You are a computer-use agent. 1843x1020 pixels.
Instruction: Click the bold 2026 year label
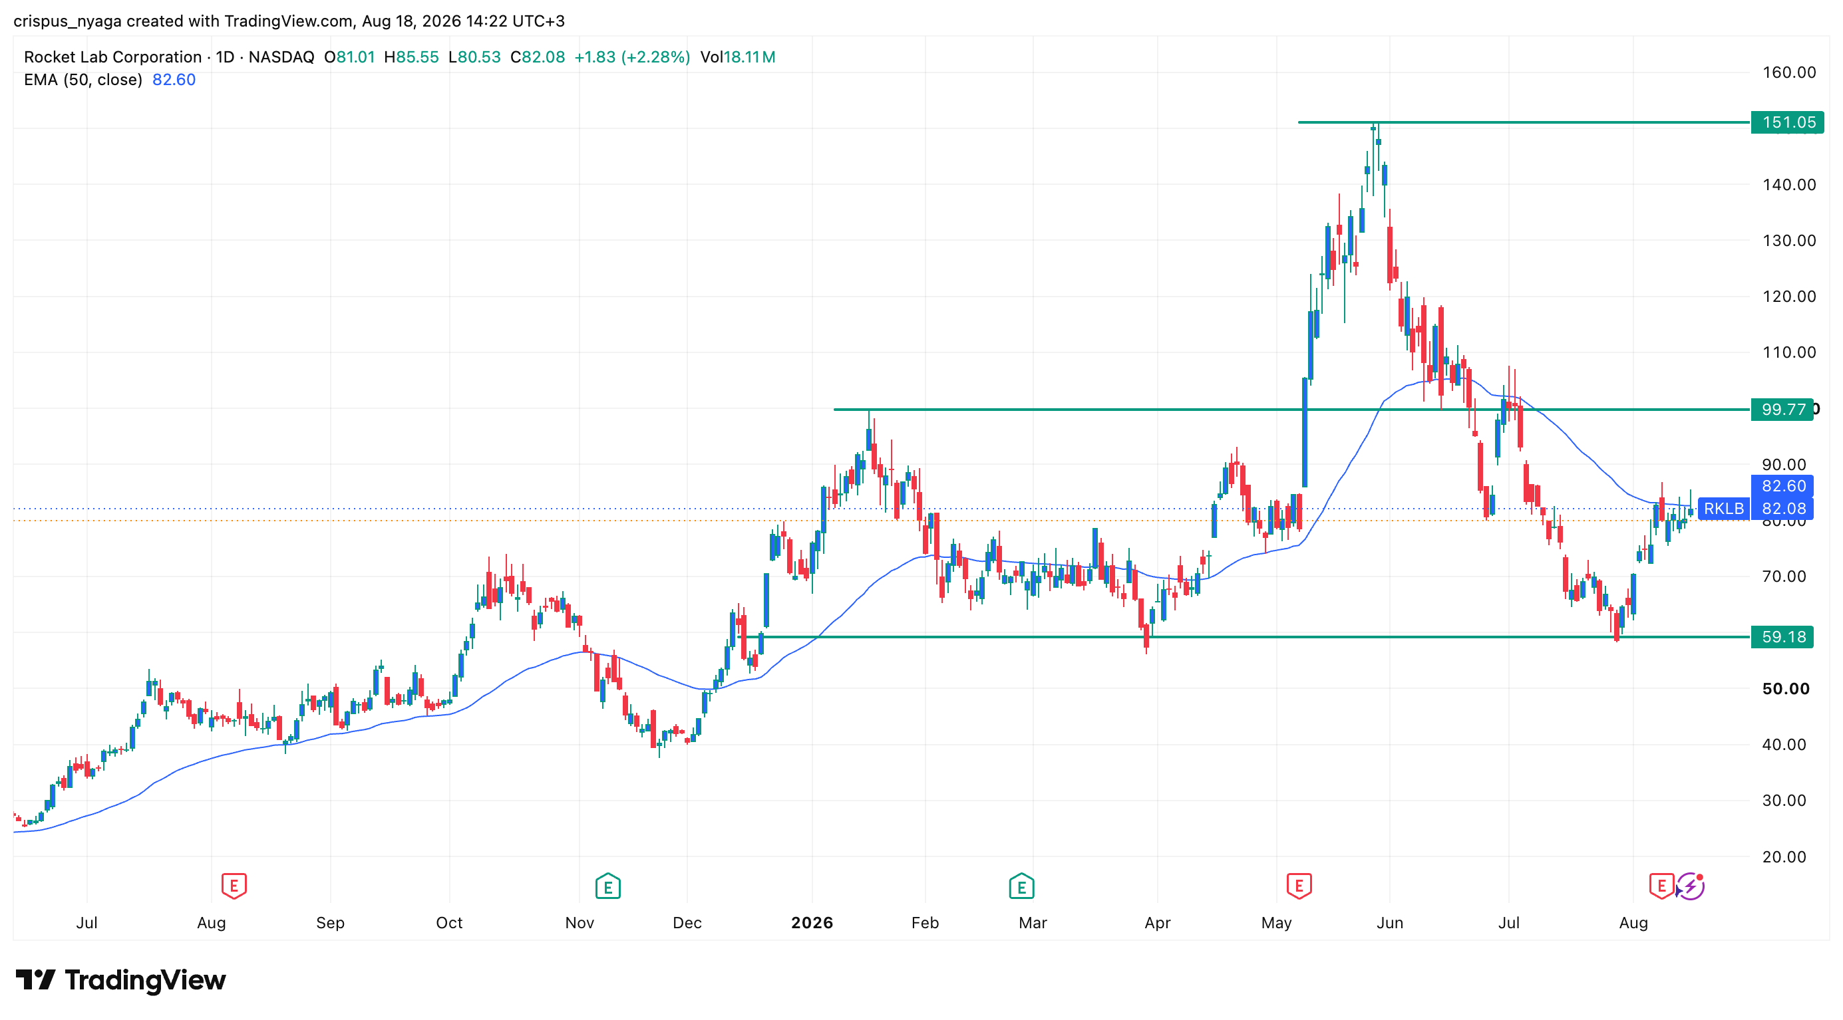click(x=812, y=923)
